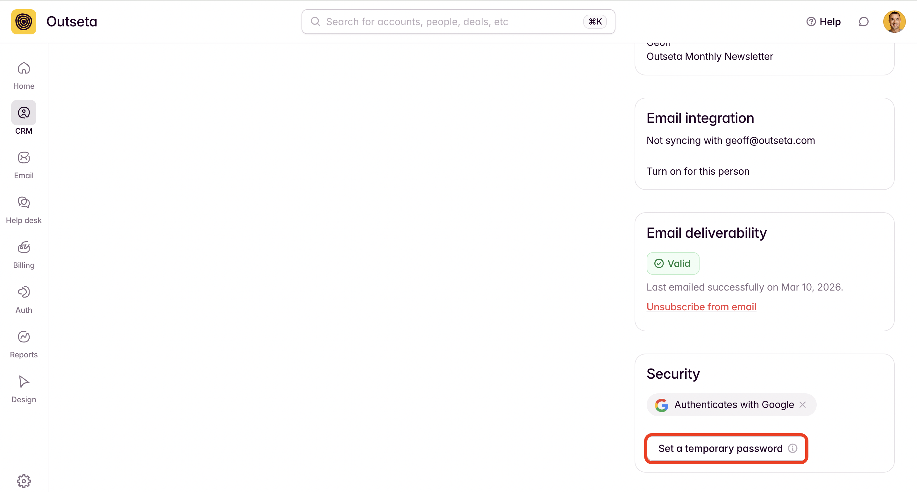
Task: Click the Outseta logo icon
Action: pos(24,22)
